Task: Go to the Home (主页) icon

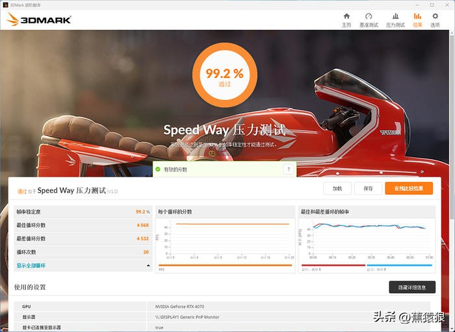Action: (x=346, y=16)
